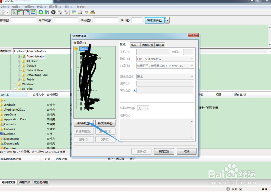Image resolution: width=271 pixels, height=192 pixels.
Task: Open the 加密 encryption dropdown
Action: pyautogui.click(x=165, y=66)
